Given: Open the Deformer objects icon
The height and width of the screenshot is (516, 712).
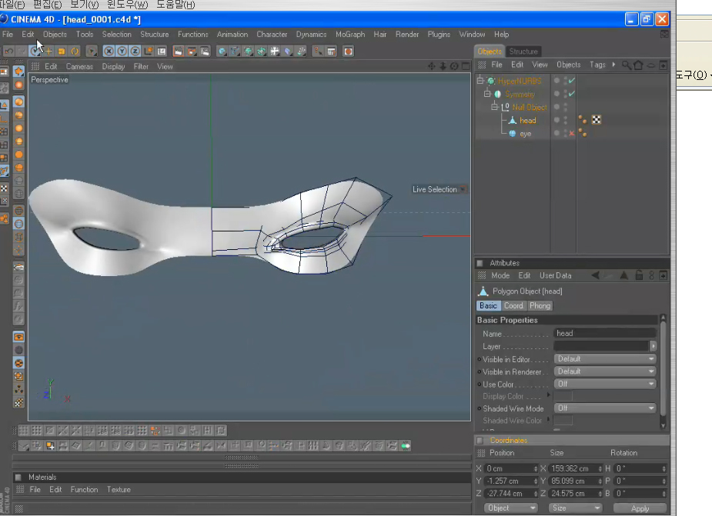Looking at the screenshot, I should [x=288, y=52].
